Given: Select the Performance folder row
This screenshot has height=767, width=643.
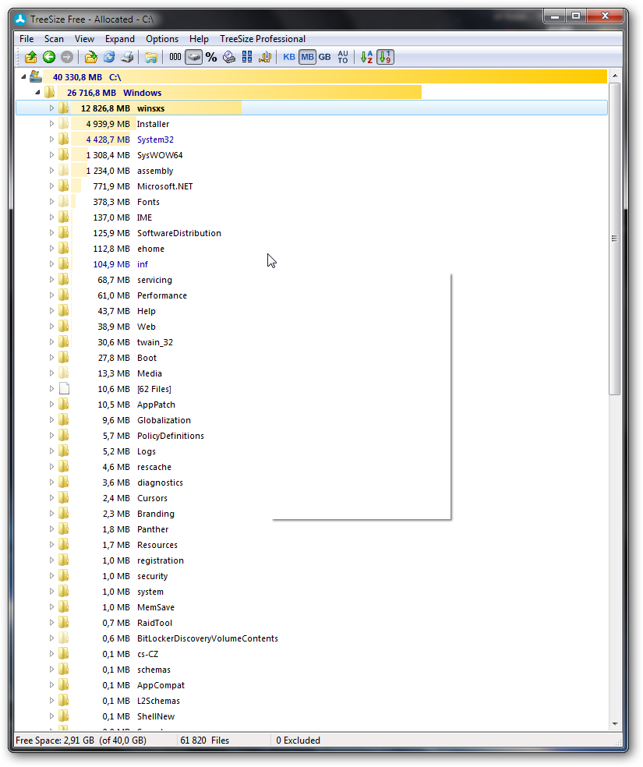Looking at the screenshot, I should coord(312,295).
